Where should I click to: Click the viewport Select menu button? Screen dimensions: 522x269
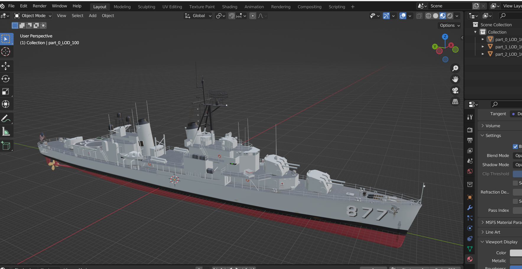(77, 16)
